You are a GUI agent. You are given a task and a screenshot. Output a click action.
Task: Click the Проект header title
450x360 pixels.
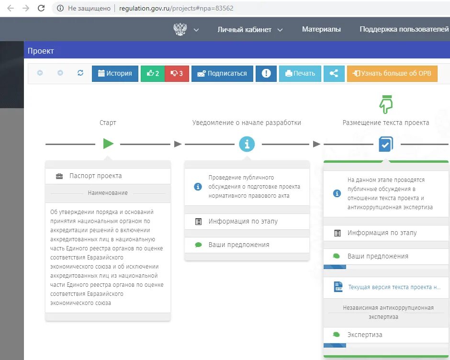pos(41,51)
